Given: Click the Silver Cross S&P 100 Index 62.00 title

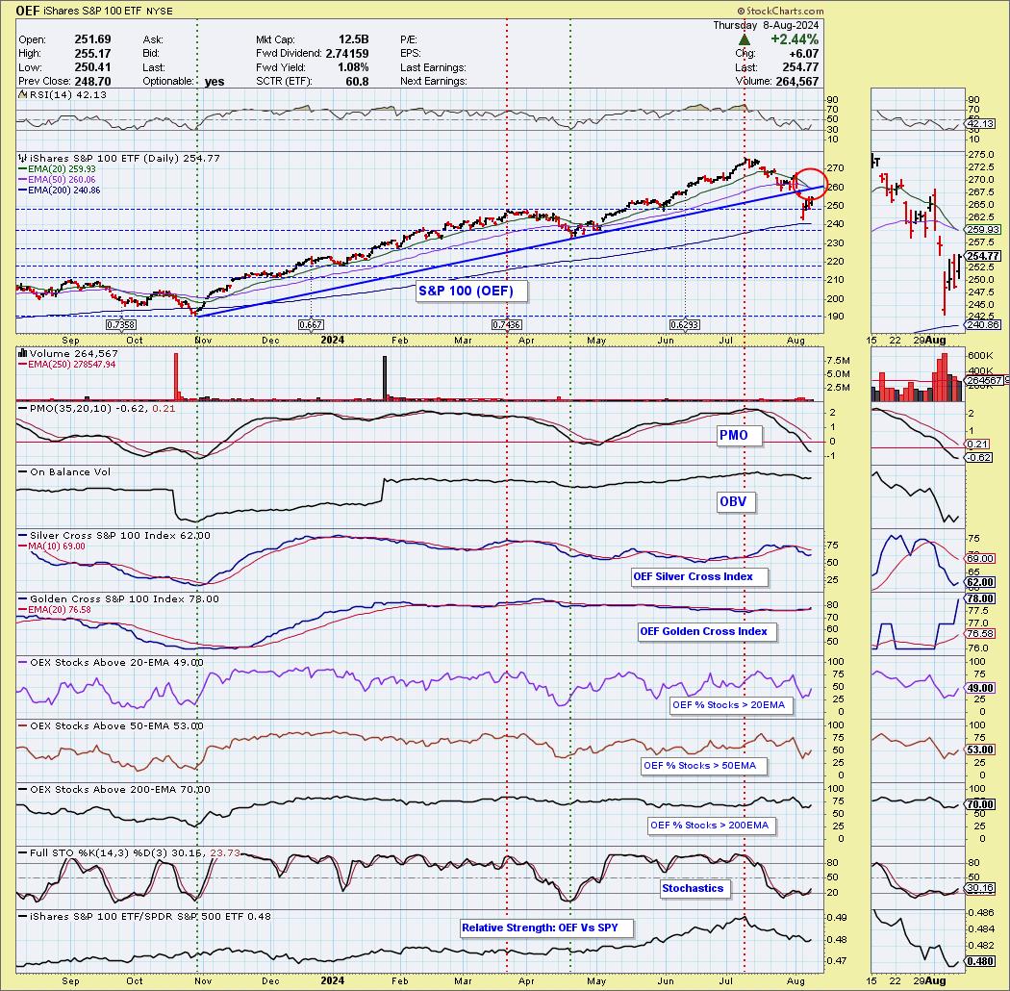Looking at the screenshot, I should [x=120, y=536].
